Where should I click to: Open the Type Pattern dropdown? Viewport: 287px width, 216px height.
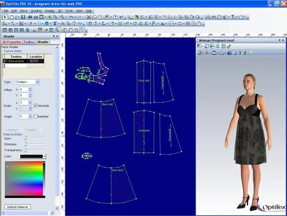point(37,82)
